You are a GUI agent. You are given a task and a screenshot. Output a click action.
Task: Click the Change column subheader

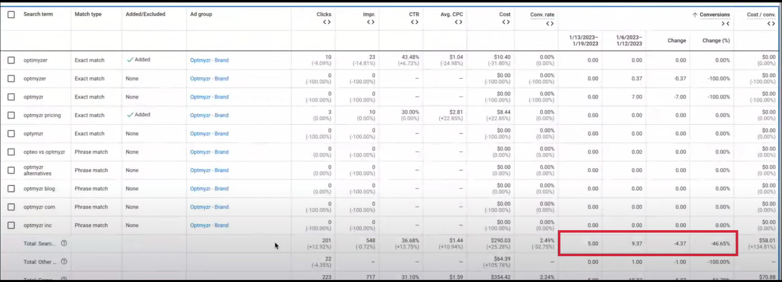(x=677, y=40)
